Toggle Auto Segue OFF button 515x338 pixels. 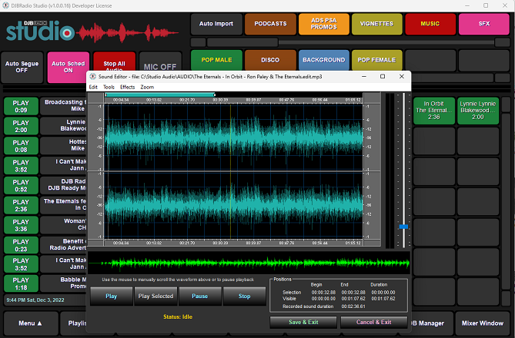tap(22, 67)
